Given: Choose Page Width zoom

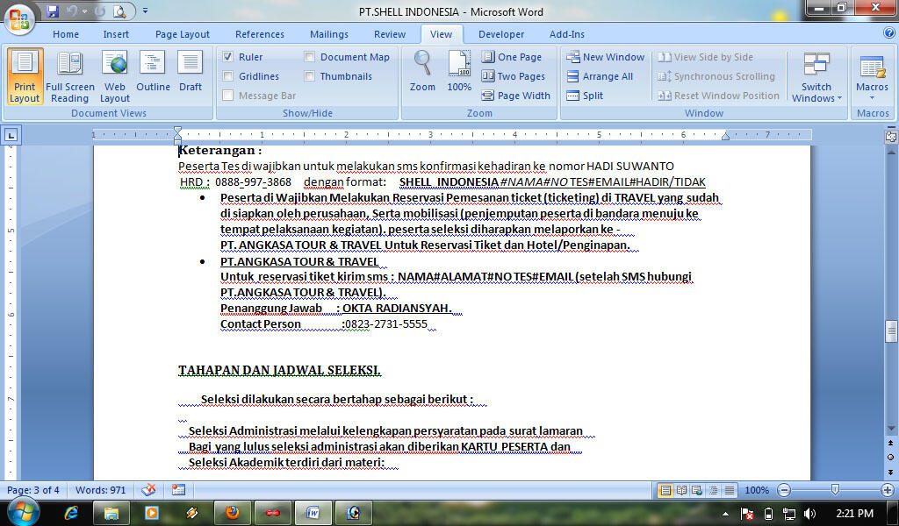Looking at the screenshot, I should [516, 96].
